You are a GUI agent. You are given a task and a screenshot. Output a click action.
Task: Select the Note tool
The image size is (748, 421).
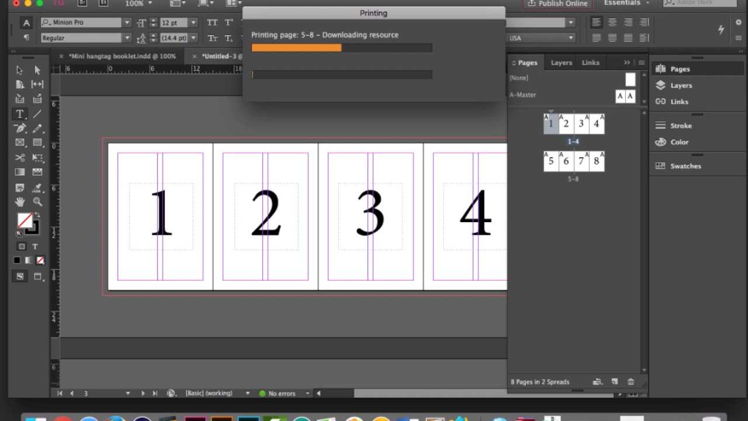pos(20,188)
